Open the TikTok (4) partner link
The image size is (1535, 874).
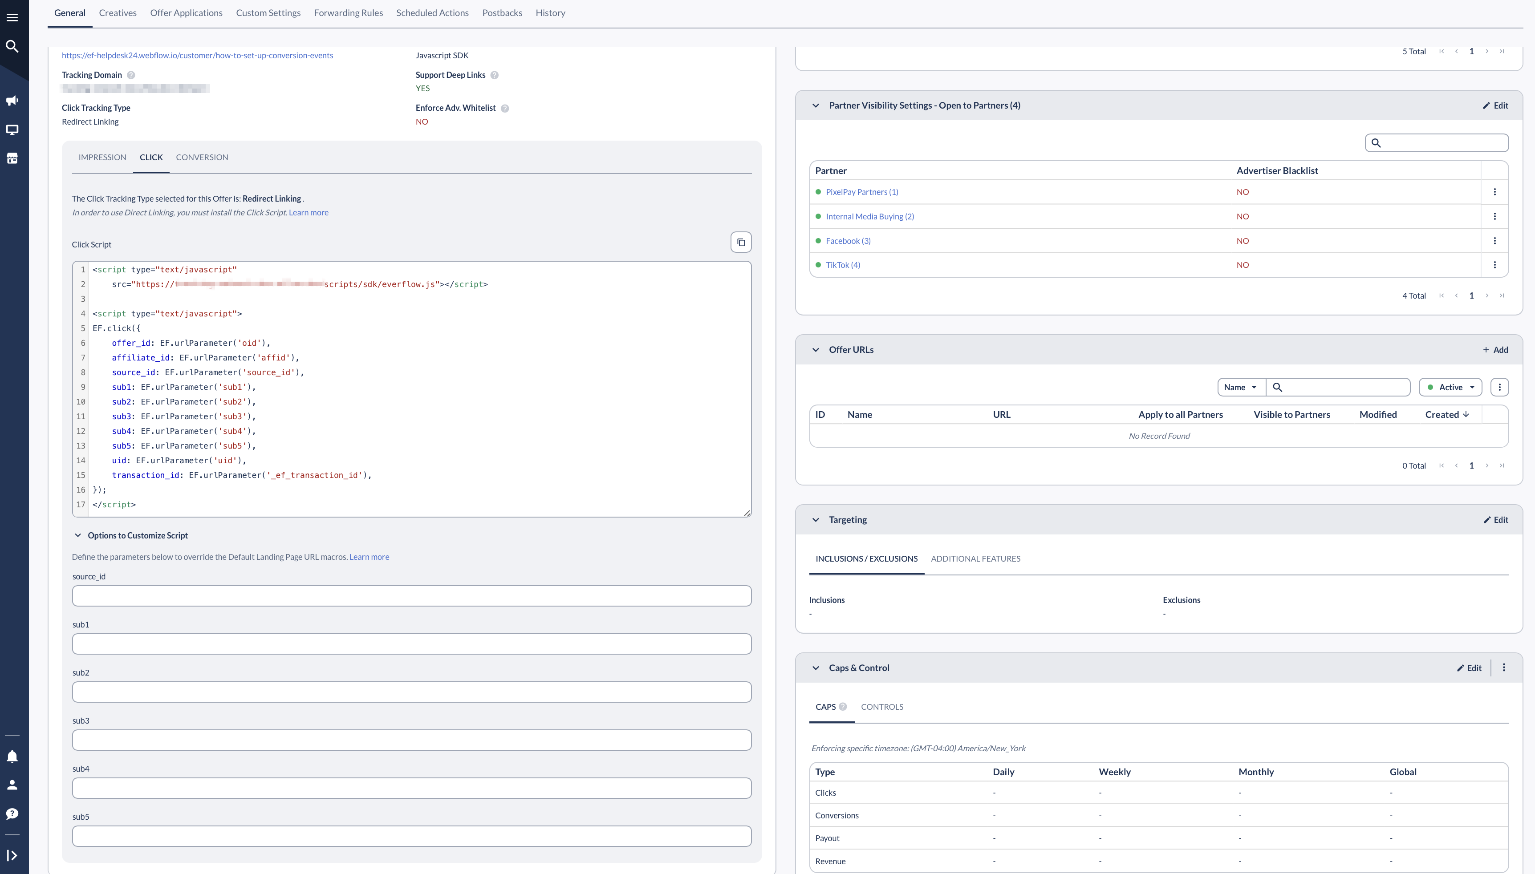(843, 265)
